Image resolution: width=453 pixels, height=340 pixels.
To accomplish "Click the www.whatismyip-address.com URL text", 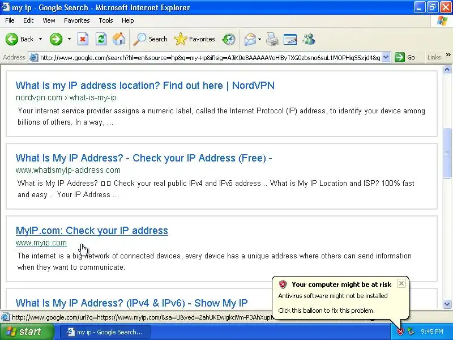I will pos(68,170).
